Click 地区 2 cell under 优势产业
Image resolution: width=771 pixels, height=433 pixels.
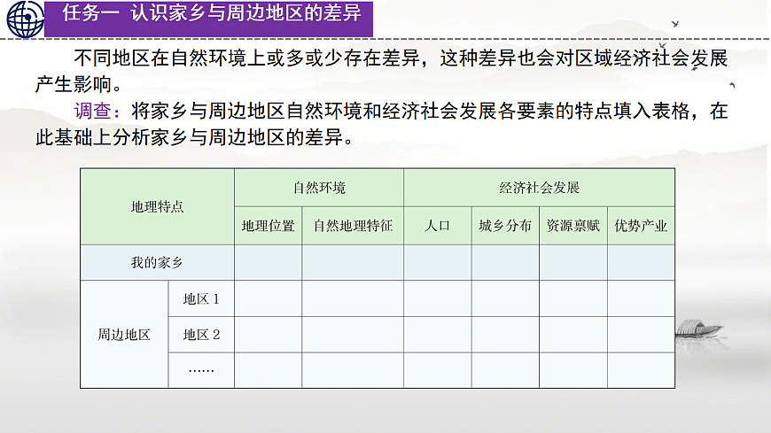pos(642,335)
